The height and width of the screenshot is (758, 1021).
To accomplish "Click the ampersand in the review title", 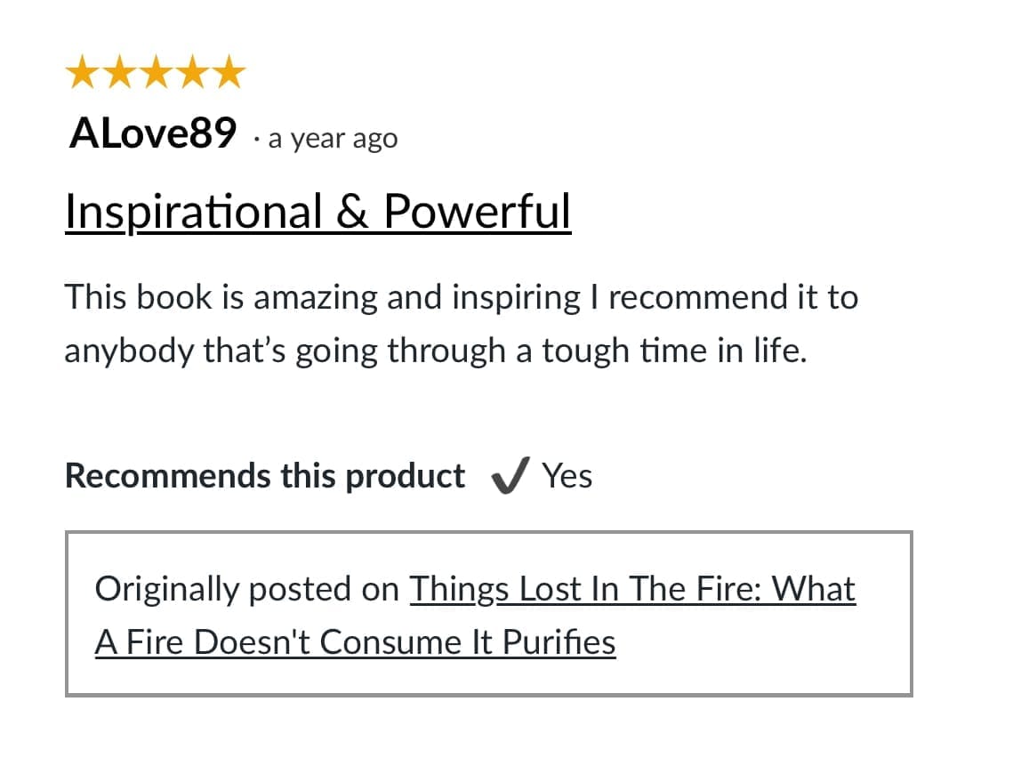I will (x=352, y=213).
